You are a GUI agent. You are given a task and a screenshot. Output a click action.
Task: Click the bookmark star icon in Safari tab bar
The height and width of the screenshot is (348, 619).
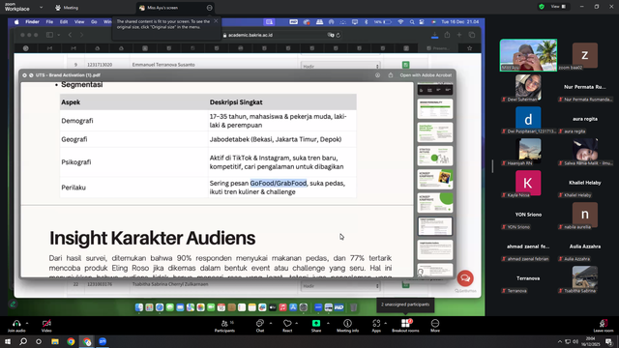point(469,48)
